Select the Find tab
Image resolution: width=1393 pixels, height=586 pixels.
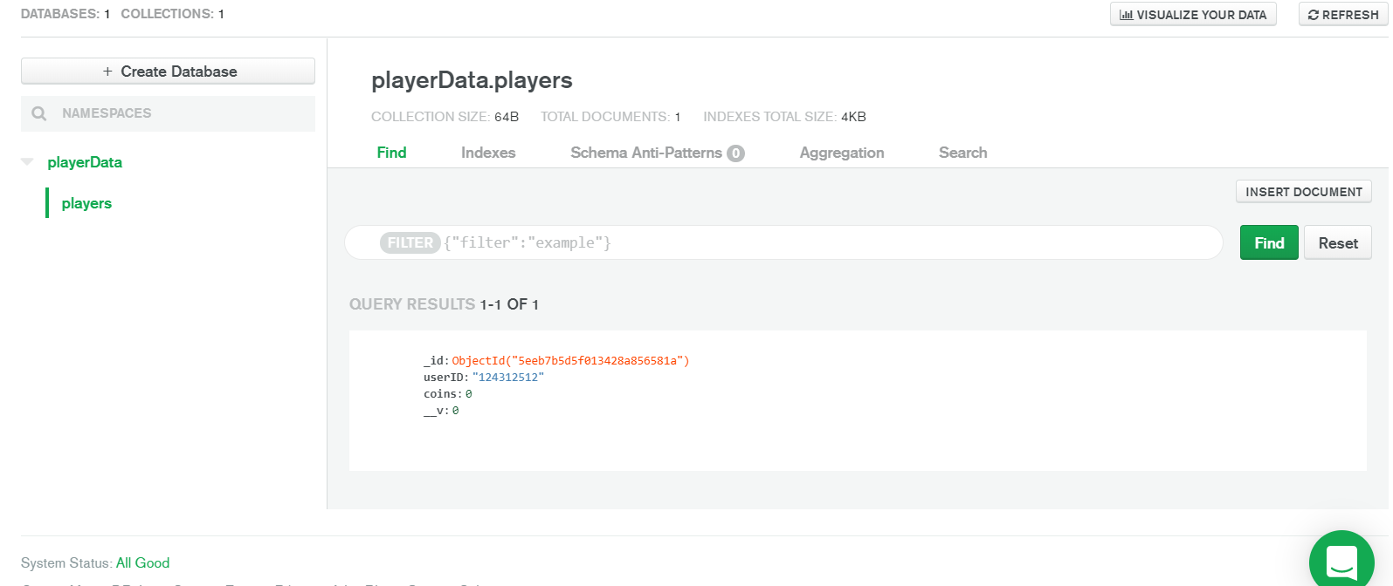[391, 153]
